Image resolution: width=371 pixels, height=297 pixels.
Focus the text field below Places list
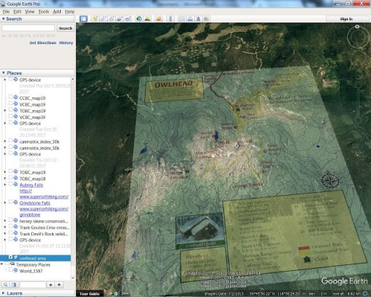(33, 285)
